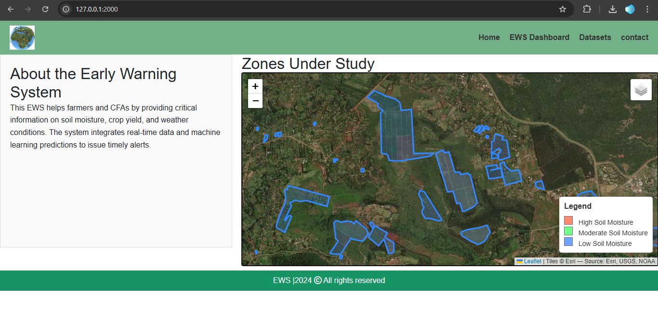Open the browser profile avatar
Image resolution: width=658 pixels, height=325 pixels.
pos(630,9)
